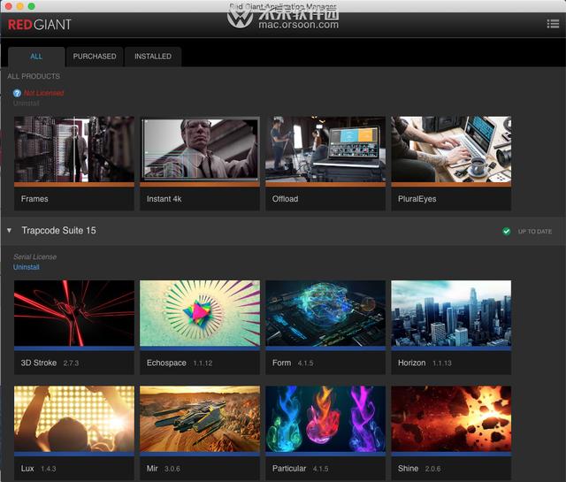Click the Form 4.1.5 label
This screenshot has height=482, width=566.
(x=293, y=363)
